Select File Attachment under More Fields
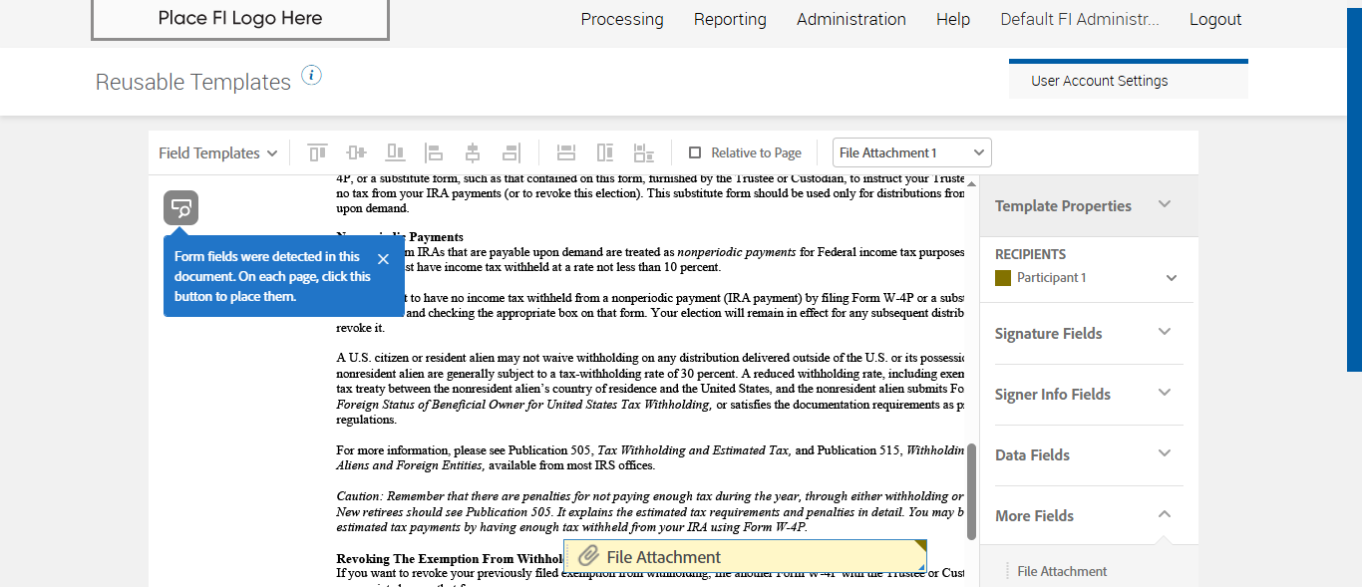The height and width of the screenshot is (587, 1362). click(1062, 571)
